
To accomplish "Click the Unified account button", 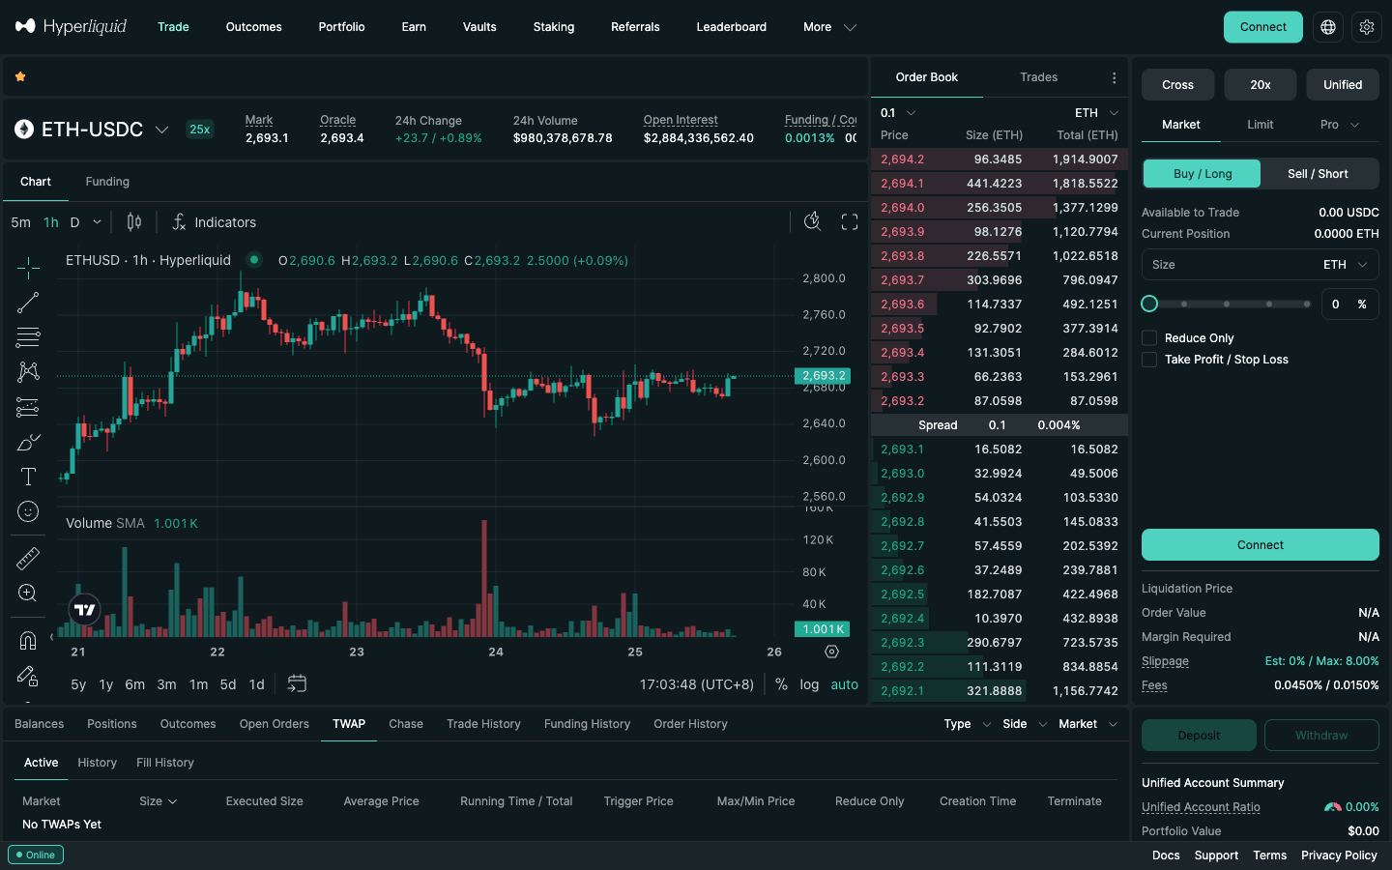I will click(1343, 85).
